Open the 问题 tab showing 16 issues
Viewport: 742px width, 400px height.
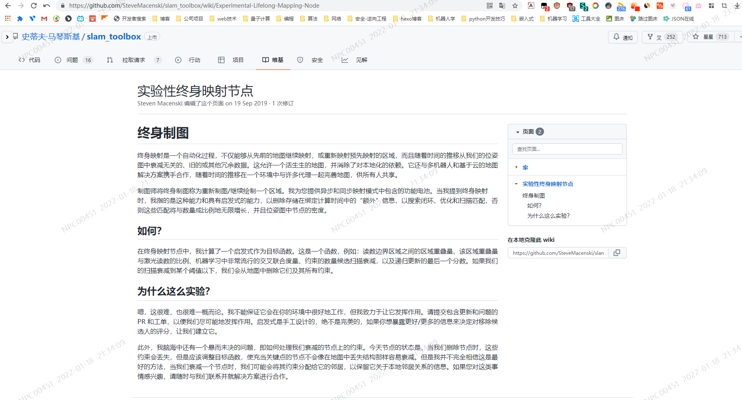pyautogui.click(x=73, y=60)
